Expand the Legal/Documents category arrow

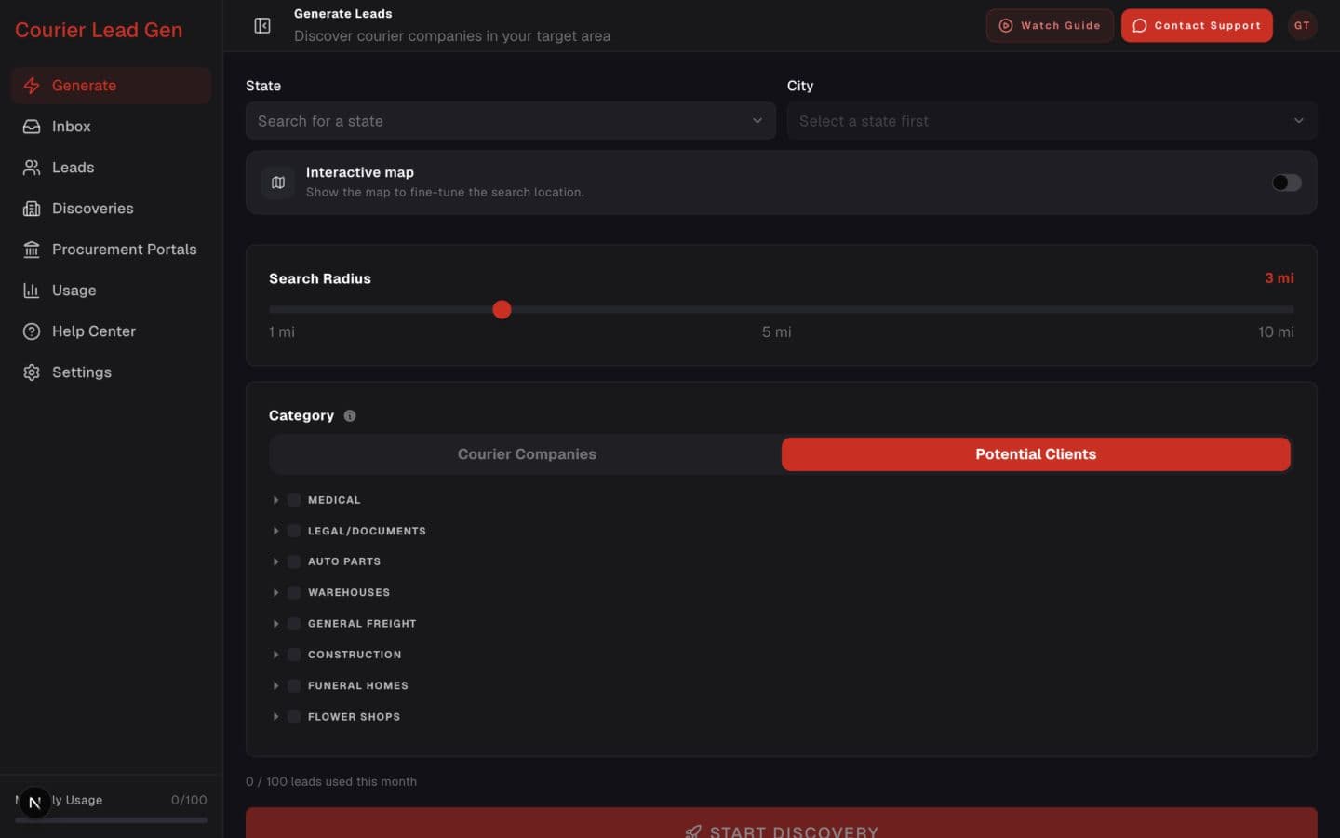click(275, 531)
